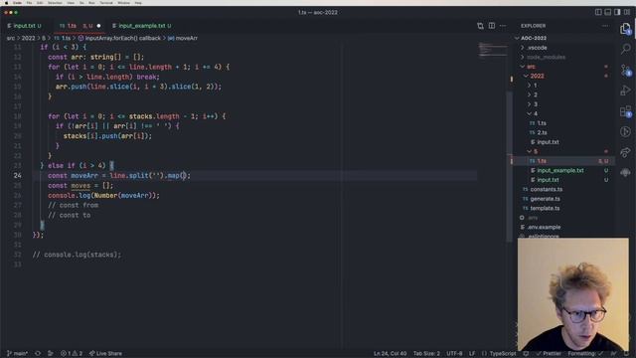The image size is (636, 358).
Task: Change the LF end of line sequence
Action: pos(472,354)
